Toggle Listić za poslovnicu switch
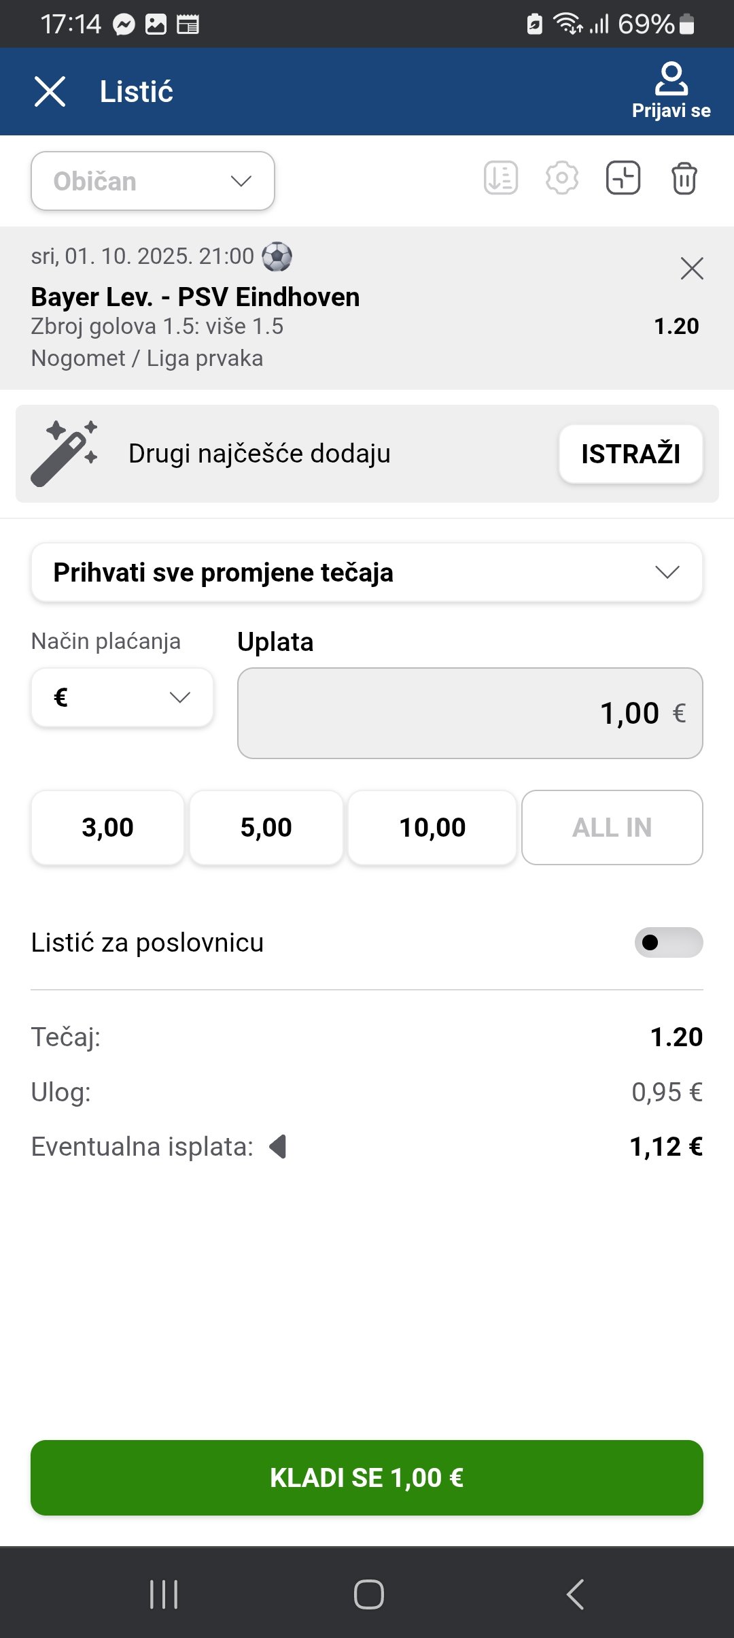This screenshot has height=1638, width=734. (669, 943)
